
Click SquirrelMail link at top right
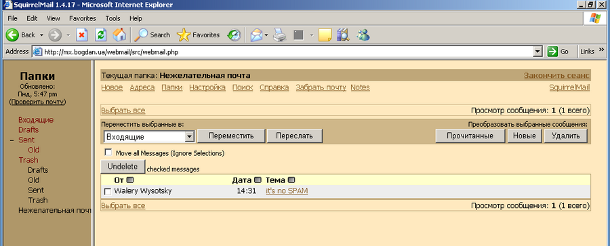coord(569,87)
